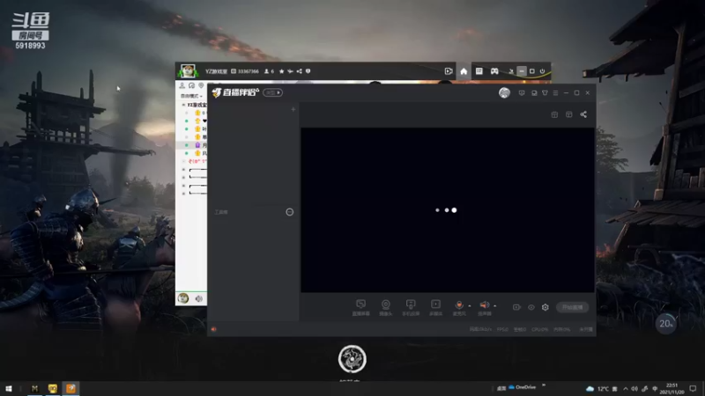705x396 pixels.
Task: Click the location pin icon in YY panel toolbar
Action: pyautogui.click(x=201, y=85)
